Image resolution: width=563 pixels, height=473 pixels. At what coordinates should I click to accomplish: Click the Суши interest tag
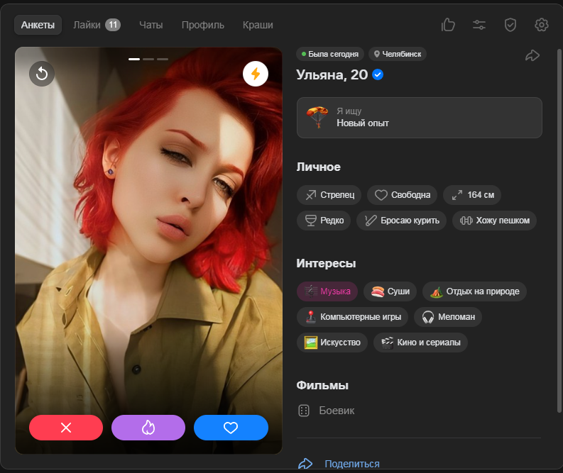(390, 291)
